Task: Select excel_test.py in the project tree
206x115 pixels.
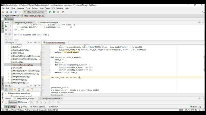Action: [18, 62]
